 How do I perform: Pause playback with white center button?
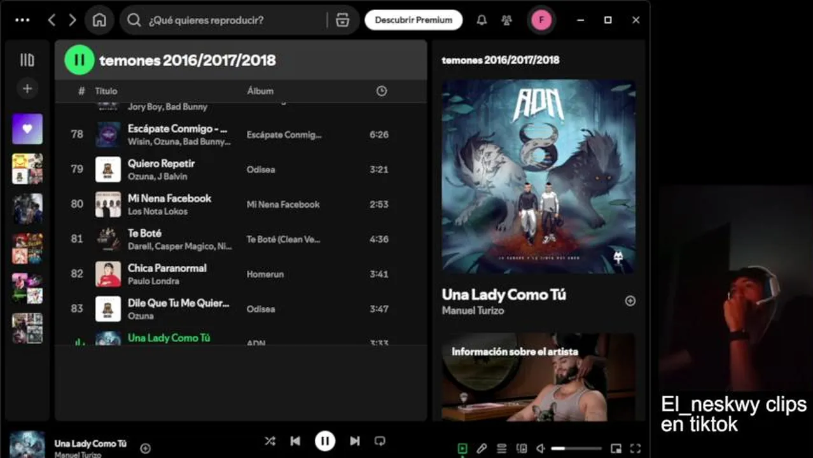324,441
